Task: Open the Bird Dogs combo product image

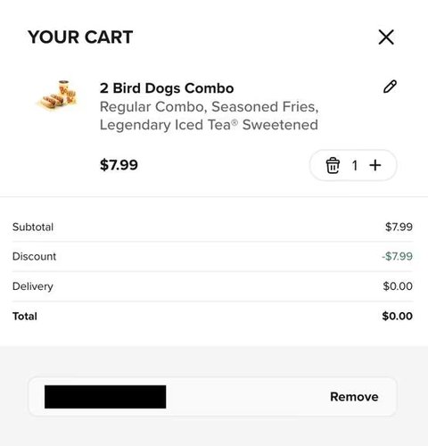Action: pos(57,95)
